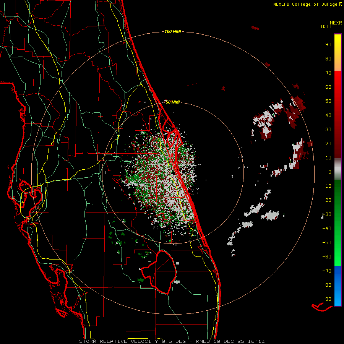The image size is (344, 344).
Task: Click the 0 knot value on scale
Action: pyautogui.click(x=330, y=172)
